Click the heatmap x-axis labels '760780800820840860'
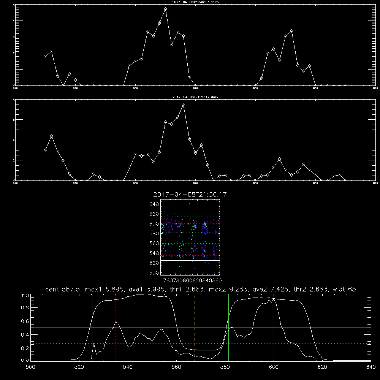The image size is (380, 380). [x=192, y=281]
